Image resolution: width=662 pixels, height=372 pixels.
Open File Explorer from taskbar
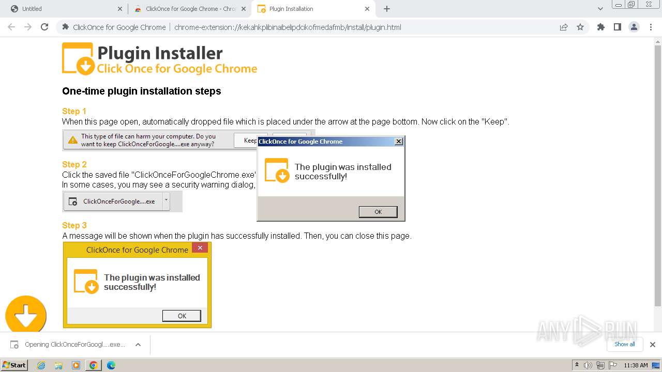point(58,365)
